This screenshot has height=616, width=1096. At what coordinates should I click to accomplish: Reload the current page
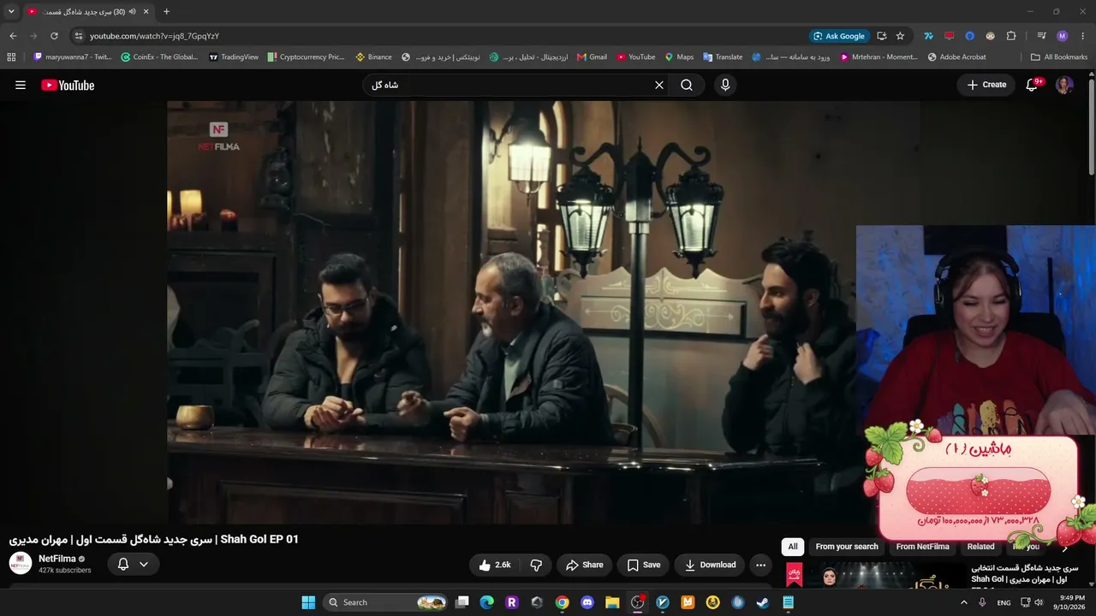pyautogui.click(x=54, y=36)
